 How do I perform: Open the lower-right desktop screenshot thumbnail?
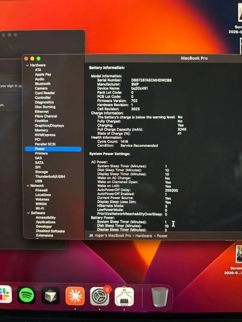tap(239, 254)
